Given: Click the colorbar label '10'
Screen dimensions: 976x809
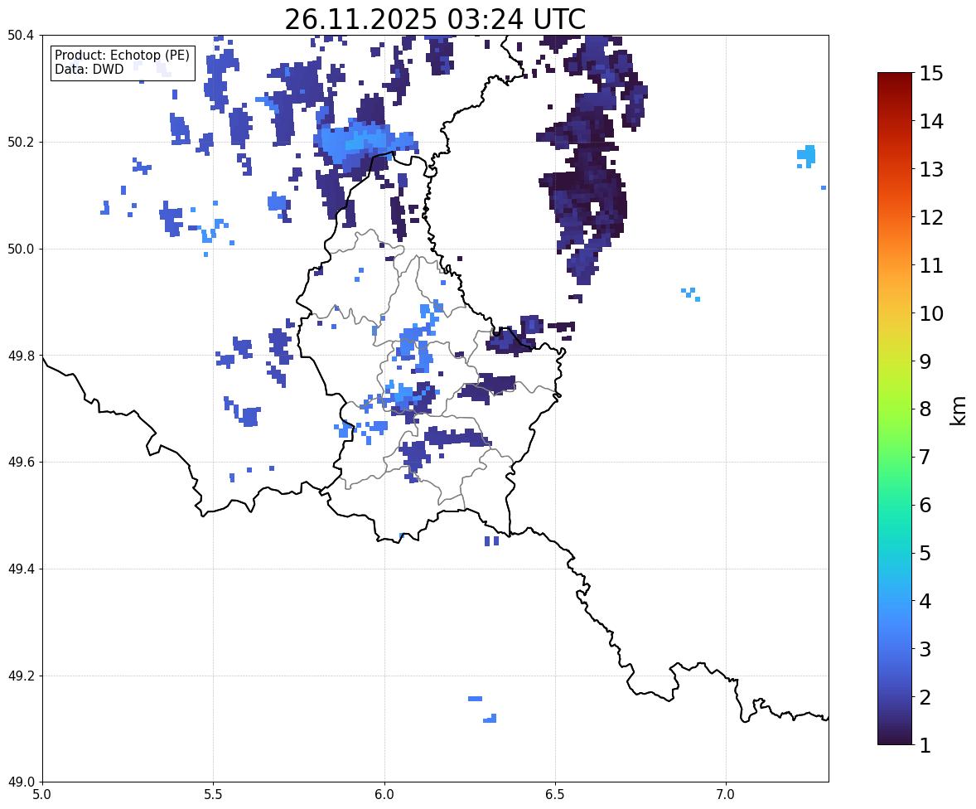Looking at the screenshot, I should (931, 313).
